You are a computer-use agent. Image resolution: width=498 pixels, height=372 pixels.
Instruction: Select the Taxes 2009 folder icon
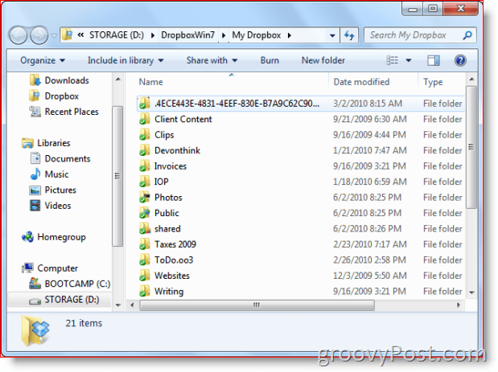(x=145, y=244)
